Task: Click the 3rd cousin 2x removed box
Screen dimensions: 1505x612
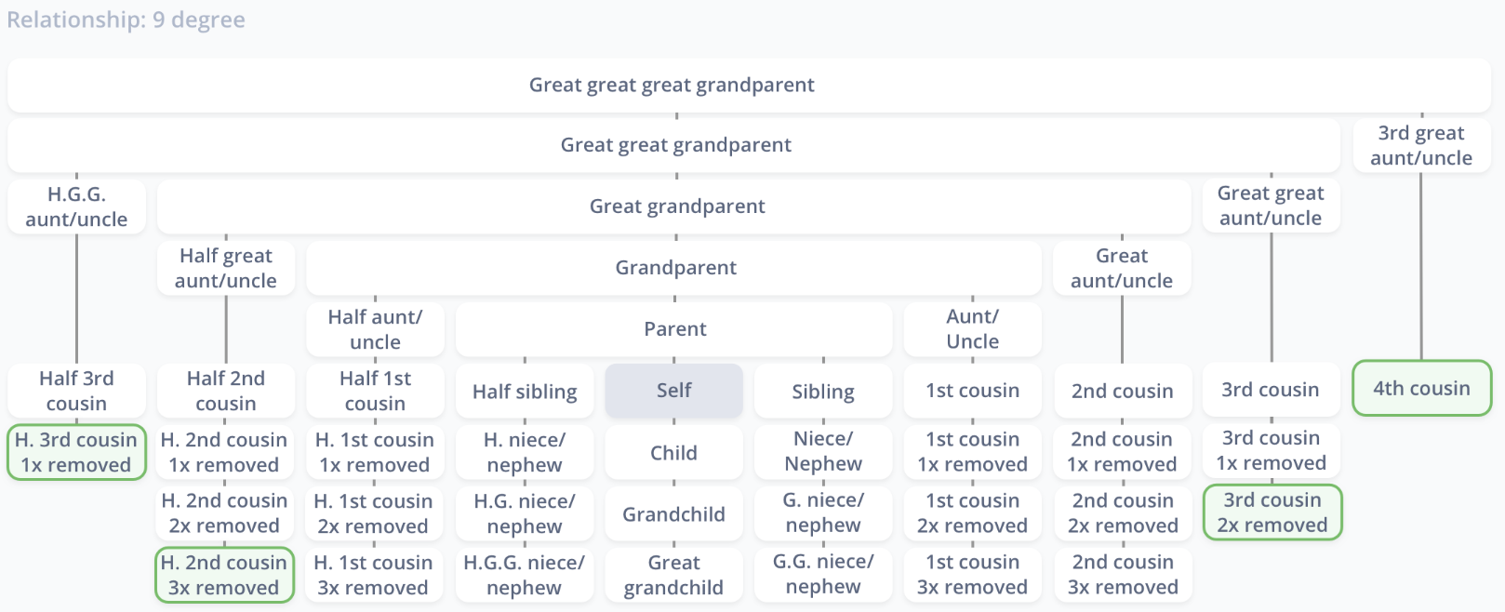Action: point(1272,512)
